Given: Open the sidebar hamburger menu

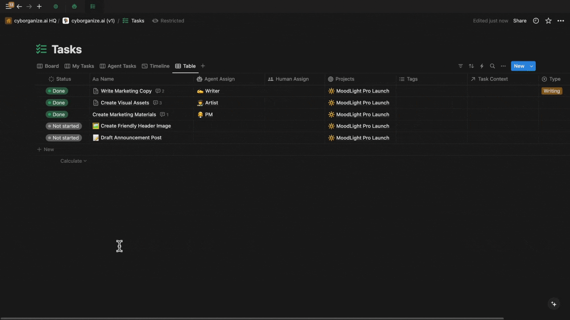Looking at the screenshot, I should pyautogui.click(x=8, y=6).
